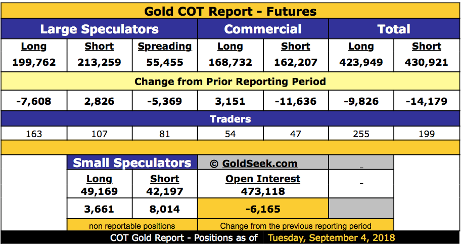Select the orange -6,165 change cell
Image resolution: width=461 pixels, height=245 pixels.
[x=263, y=209]
